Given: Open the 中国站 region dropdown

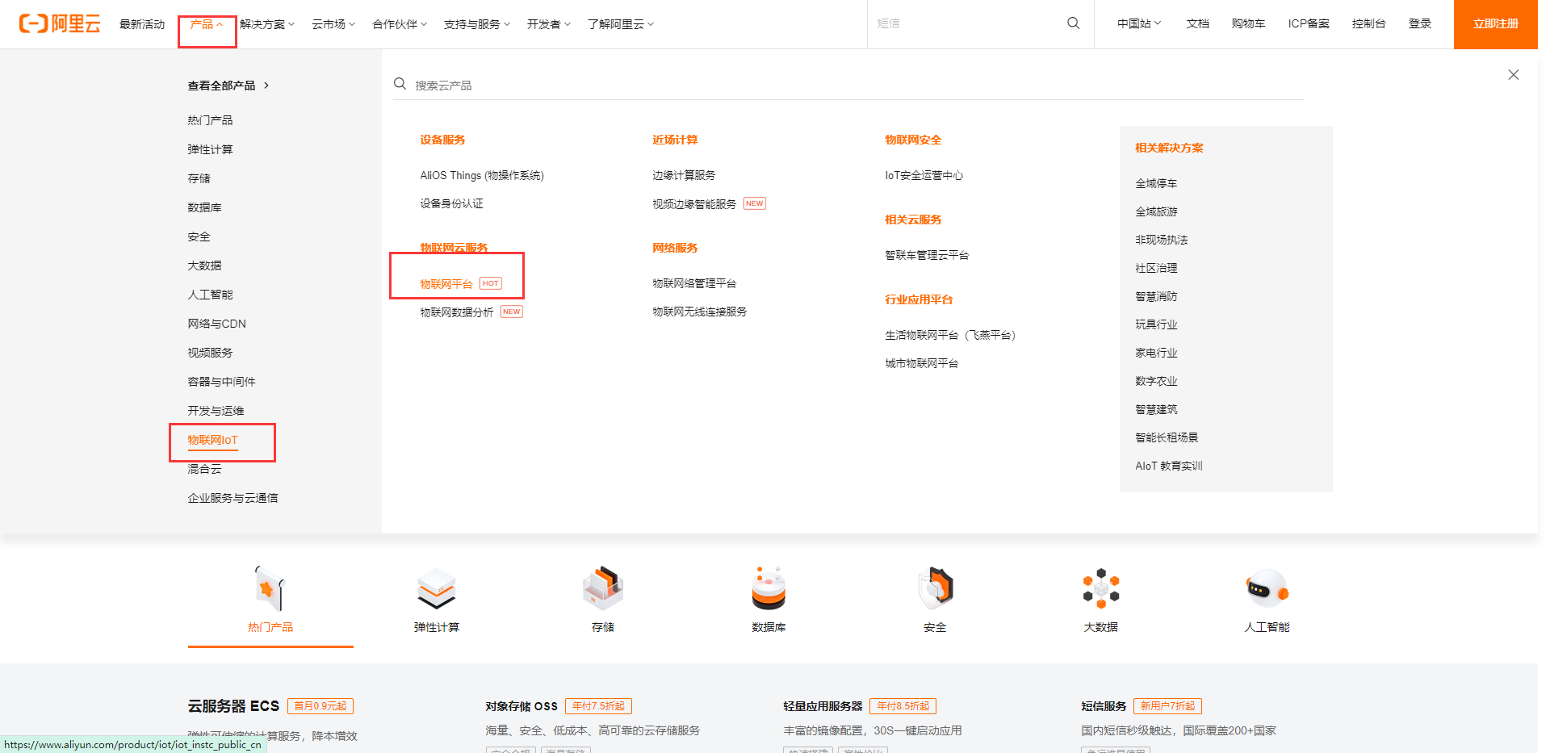Looking at the screenshot, I should pyautogui.click(x=1139, y=23).
